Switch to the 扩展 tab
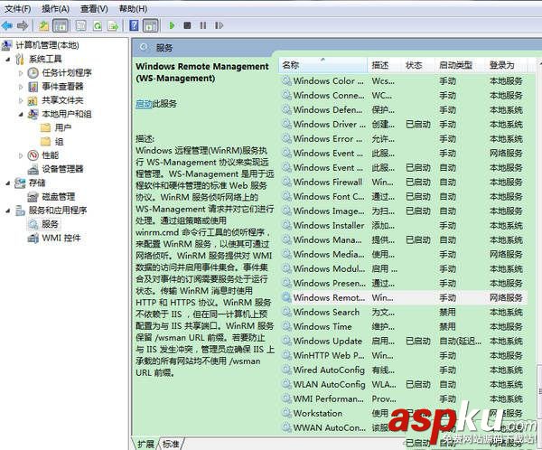Image resolution: width=542 pixels, height=450 pixels. pyautogui.click(x=145, y=444)
